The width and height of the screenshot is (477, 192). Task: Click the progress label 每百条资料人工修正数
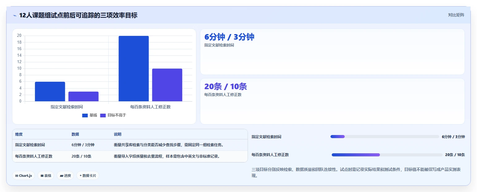click(x=270, y=155)
